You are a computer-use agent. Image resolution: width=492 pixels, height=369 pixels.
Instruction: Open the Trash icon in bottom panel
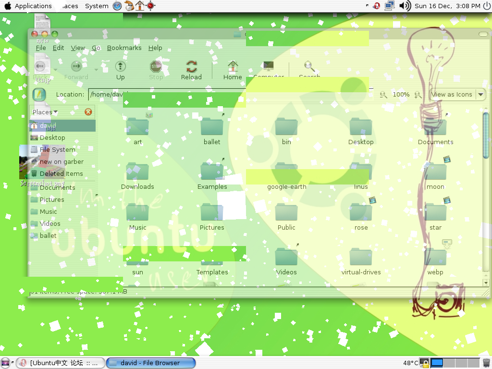[486, 363]
